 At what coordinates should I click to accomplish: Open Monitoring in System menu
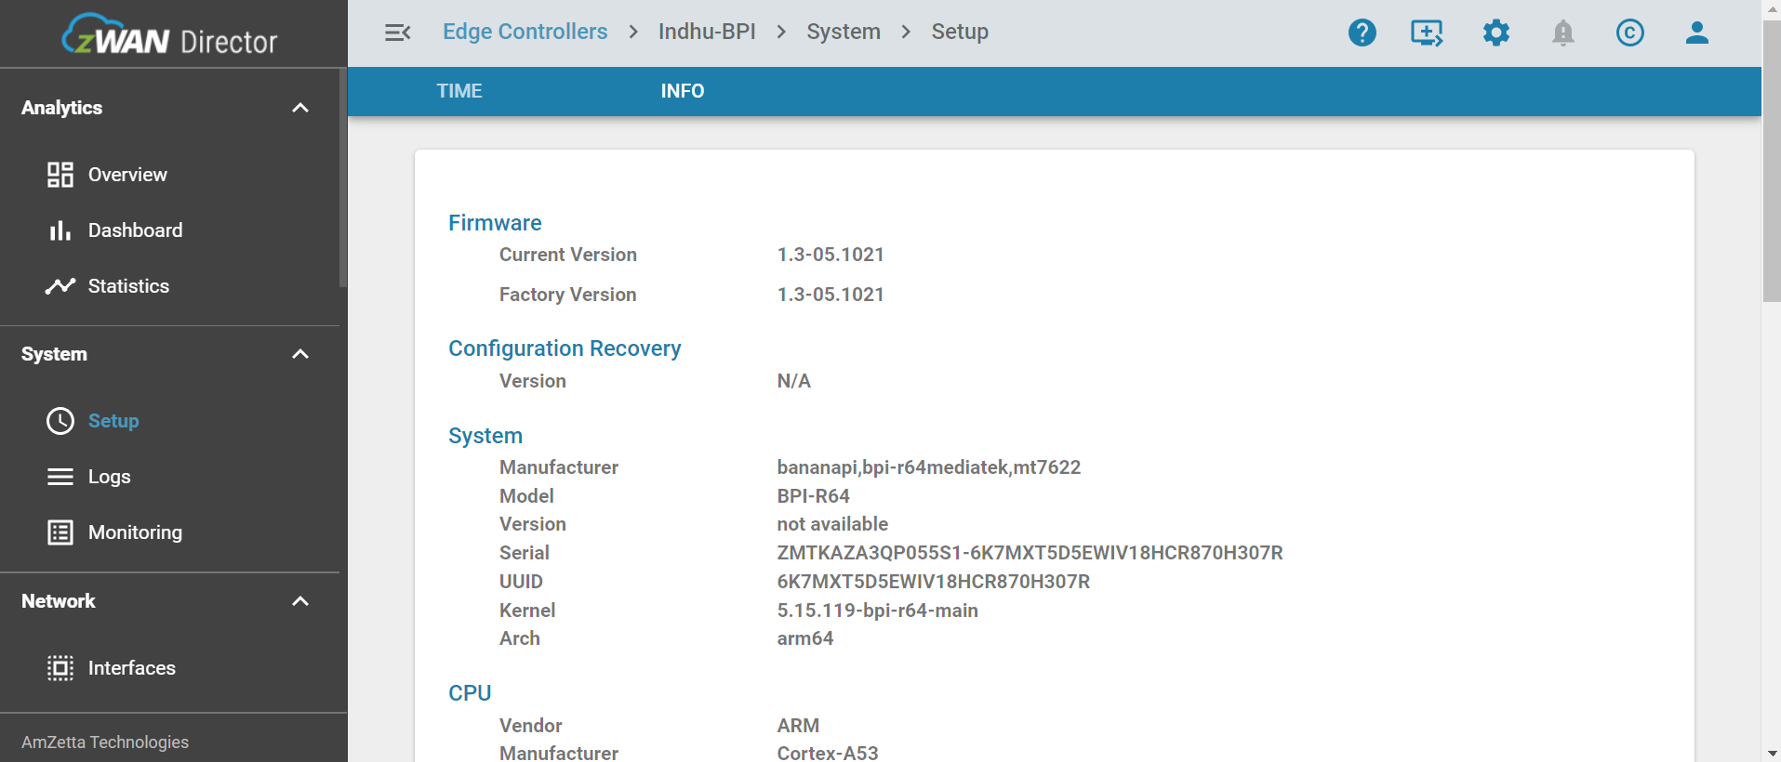pos(135,532)
